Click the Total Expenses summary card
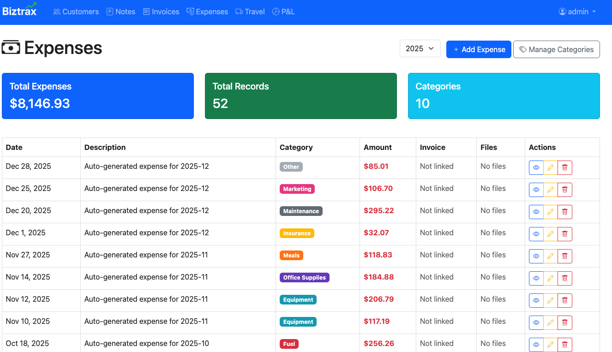612x352 pixels. click(x=97, y=95)
